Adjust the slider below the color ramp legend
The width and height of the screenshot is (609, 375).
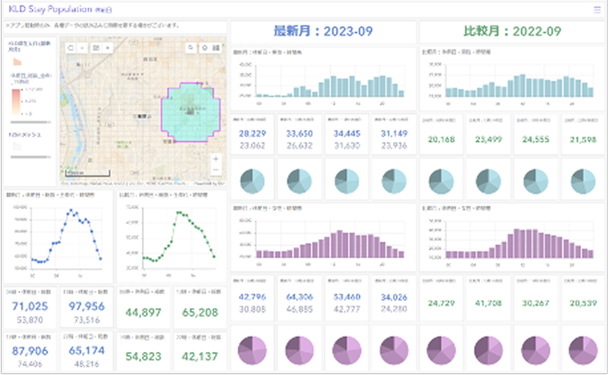(31, 122)
